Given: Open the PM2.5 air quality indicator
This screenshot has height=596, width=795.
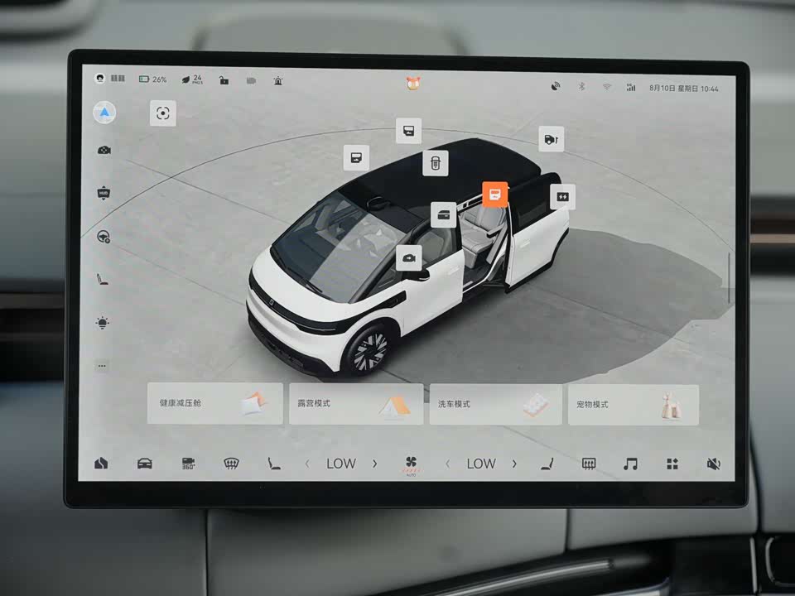Looking at the screenshot, I should (192, 79).
